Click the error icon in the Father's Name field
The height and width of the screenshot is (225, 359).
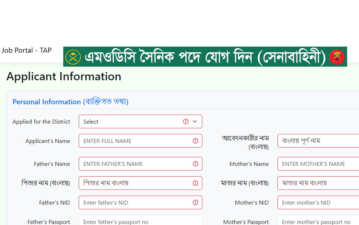point(195,164)
